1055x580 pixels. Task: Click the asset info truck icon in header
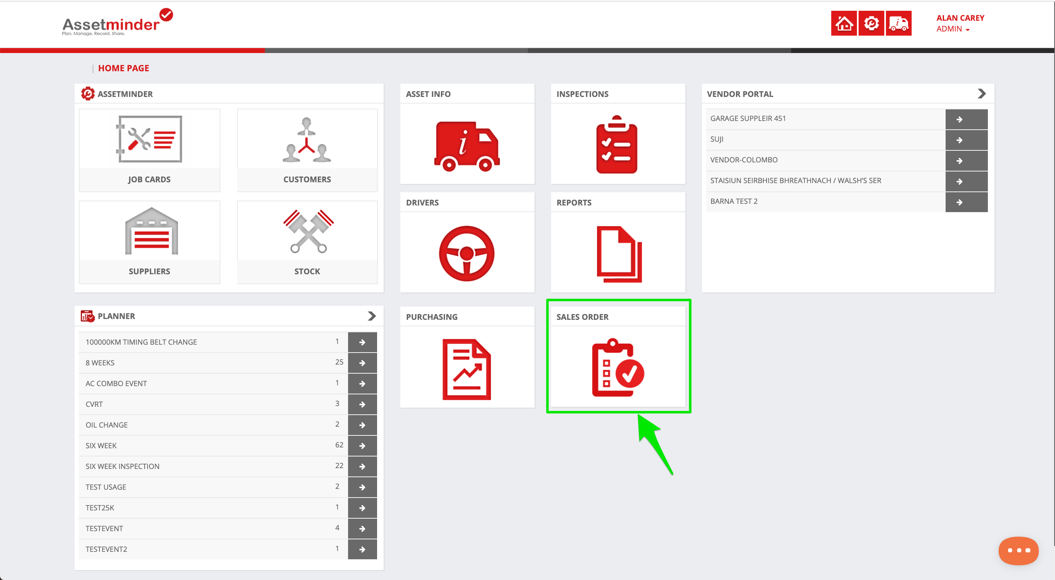[x=898, y=23]
